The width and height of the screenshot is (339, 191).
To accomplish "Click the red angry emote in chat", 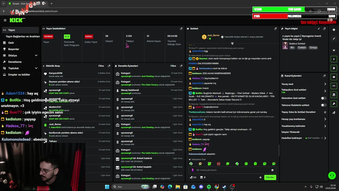I will click(218, 164).
